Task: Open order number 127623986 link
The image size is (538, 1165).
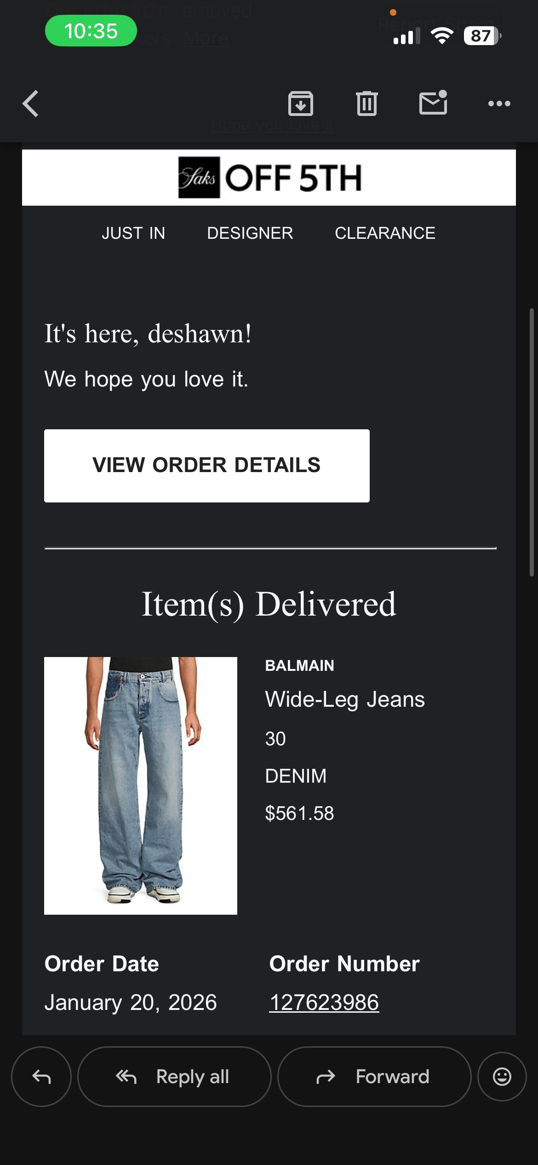Action: (324, 1003)
